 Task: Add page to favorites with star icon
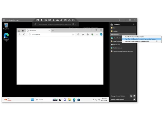[x=73, y=34]
